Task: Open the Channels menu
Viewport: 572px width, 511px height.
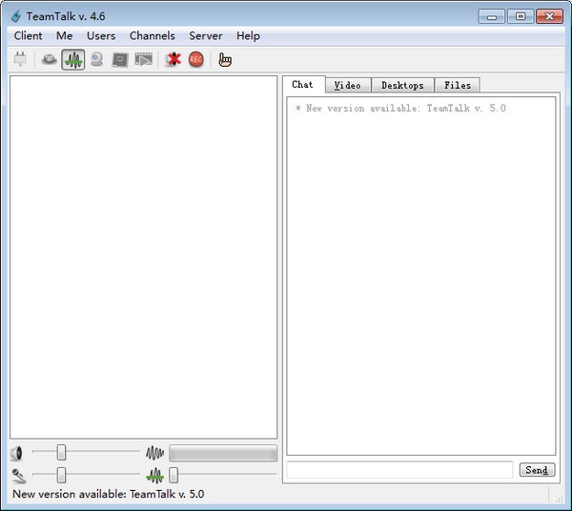Action: coord(153,35)
